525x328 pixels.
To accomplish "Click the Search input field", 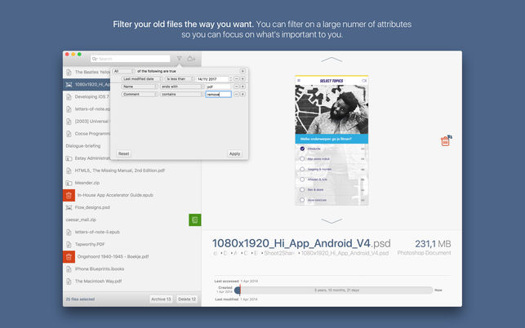I will point(131,59).
